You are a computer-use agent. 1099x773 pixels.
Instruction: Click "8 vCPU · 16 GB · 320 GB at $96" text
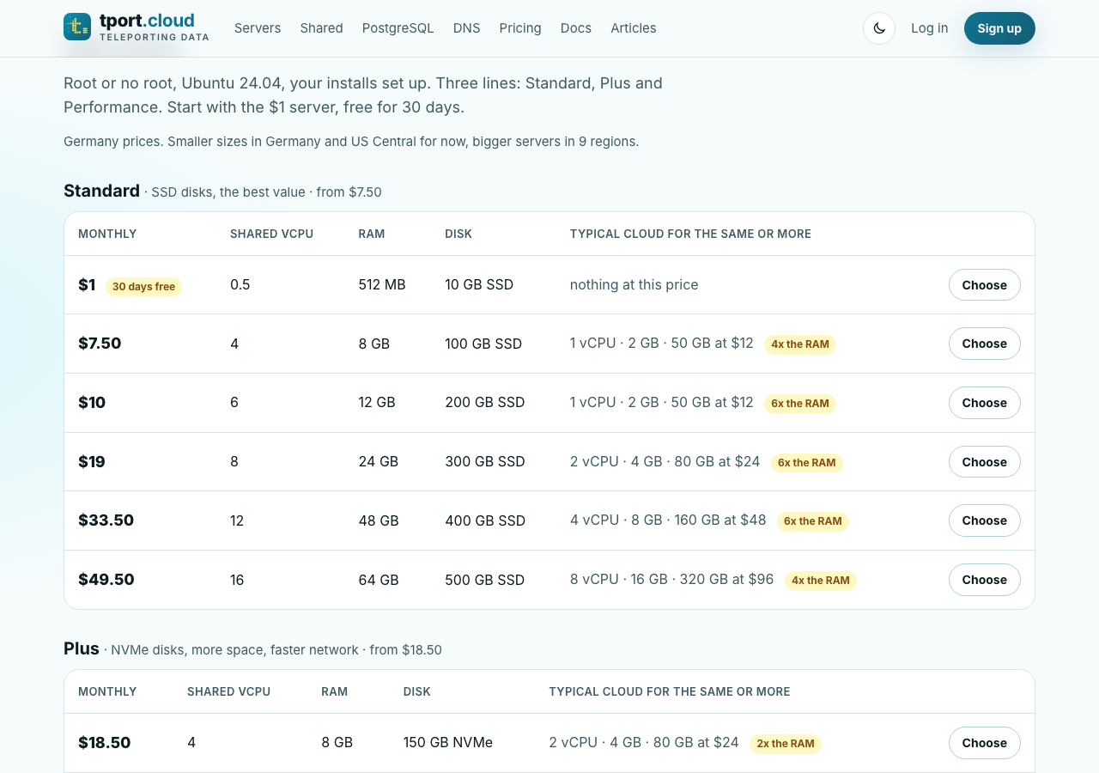(x=672, y=580)
